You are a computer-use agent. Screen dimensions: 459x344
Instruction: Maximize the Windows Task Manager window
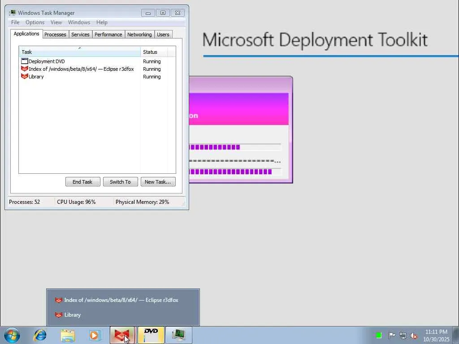[x=163, y=13]
